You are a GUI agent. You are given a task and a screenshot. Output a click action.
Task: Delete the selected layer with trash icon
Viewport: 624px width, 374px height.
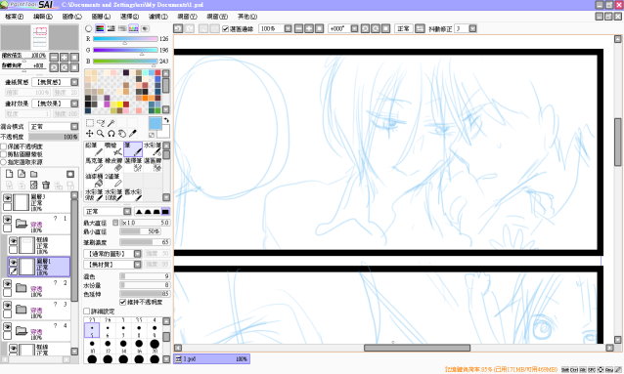46,186
